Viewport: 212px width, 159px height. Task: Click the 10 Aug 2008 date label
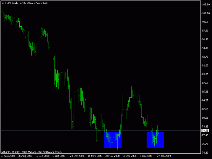pyautogui.click(x=8, y=156)
